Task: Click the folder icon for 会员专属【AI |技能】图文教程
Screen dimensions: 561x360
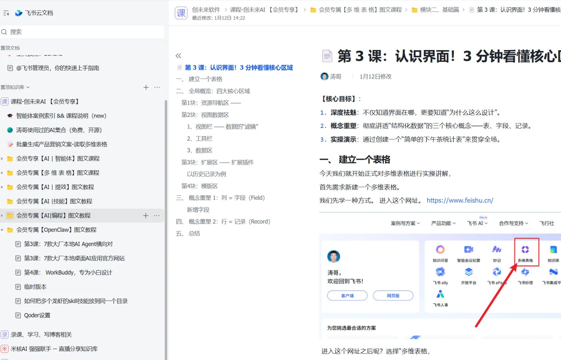Action: 10,202
